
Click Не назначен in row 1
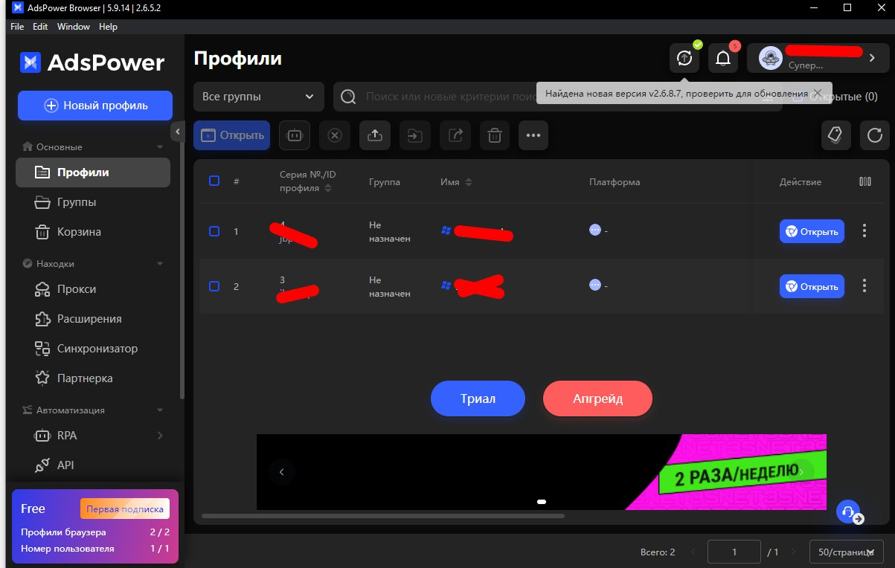(390, 231)
